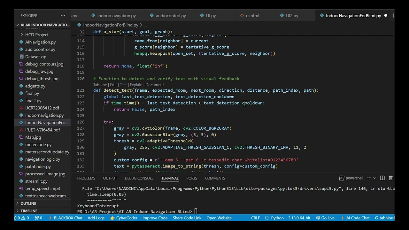
Task: Change Python language mode in status bar
Action: [277, 218]
